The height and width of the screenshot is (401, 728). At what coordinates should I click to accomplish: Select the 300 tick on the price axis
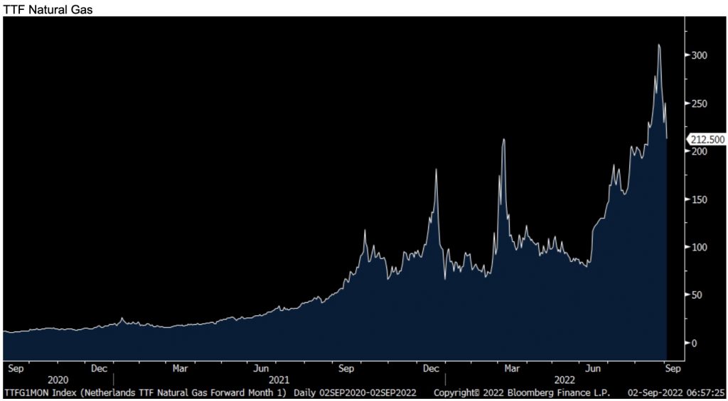pyautogui.click(x=700, y=55)
